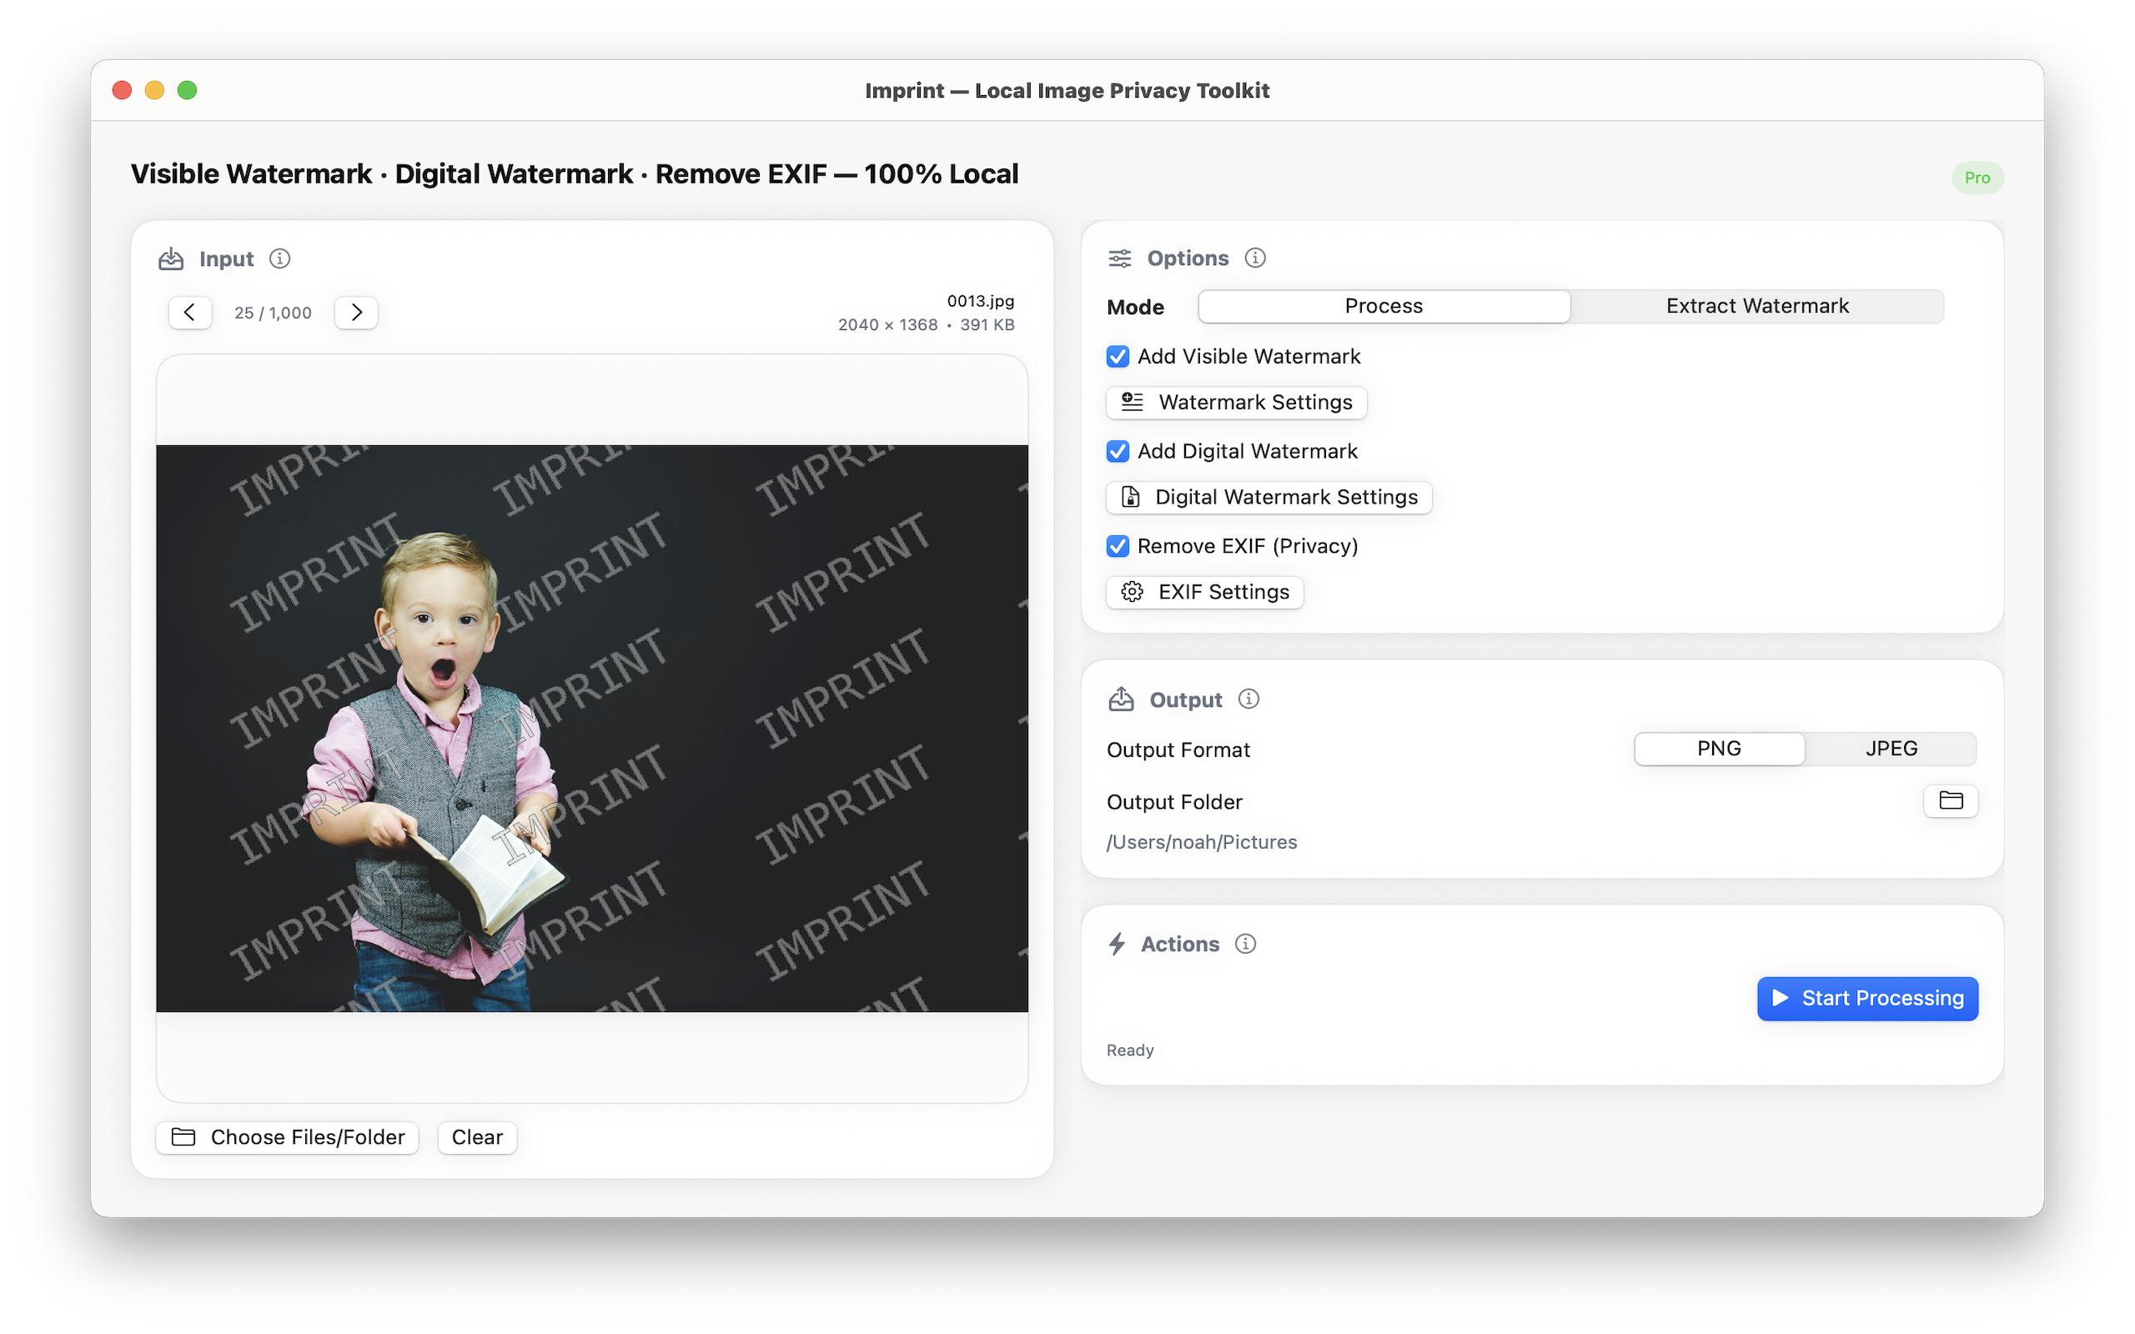
Task: Open Watermark Settings
Action: tap(1236, 403)
